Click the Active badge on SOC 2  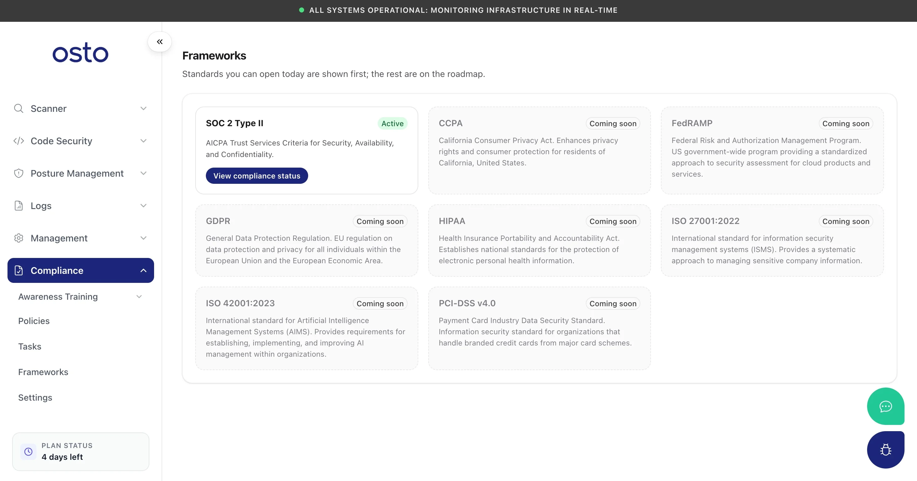point(392,123)
